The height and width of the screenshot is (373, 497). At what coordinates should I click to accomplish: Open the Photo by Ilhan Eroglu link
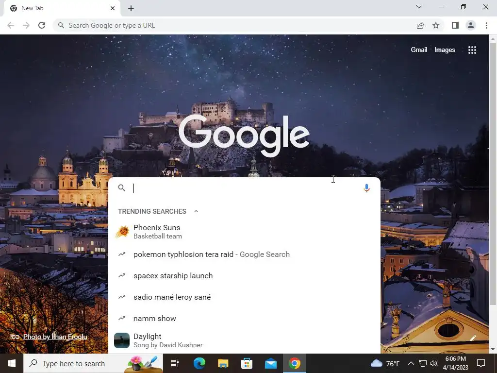pyautogui.click(x=55, y=337)
